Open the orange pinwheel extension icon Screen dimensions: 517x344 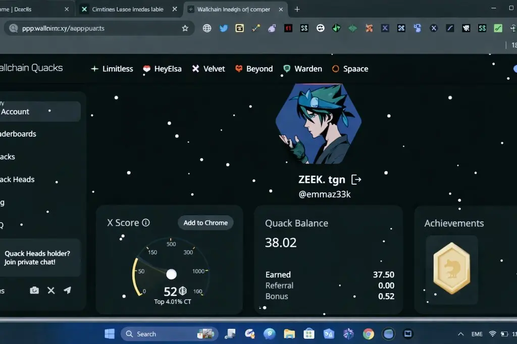(369, 28)
